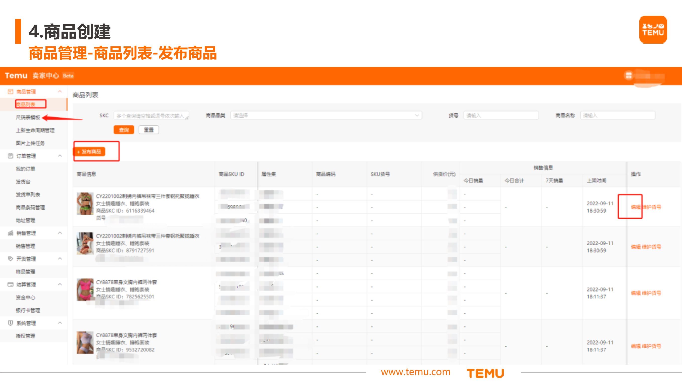This screenshot has width=682, height=385.
Task: Click 维护货号 for SKC 7825625501 row
Action: pyautogui.click(x=651, y=293)
